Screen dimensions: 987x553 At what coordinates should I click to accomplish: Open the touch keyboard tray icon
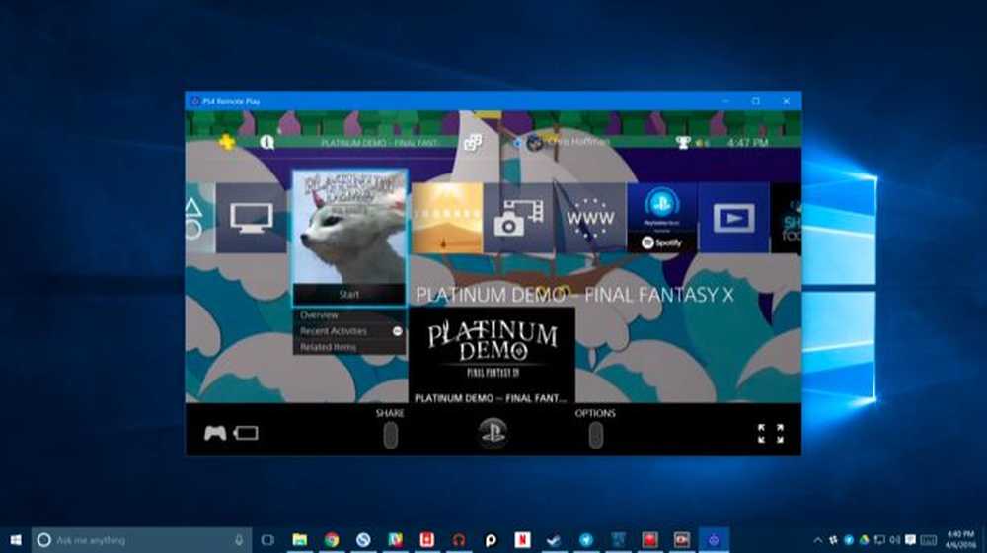pos(929,540)
